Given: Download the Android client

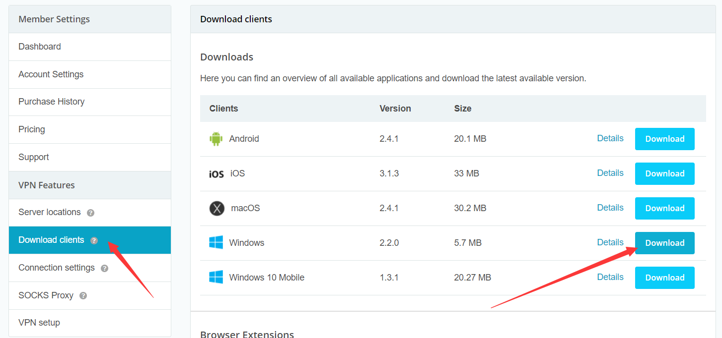Looking at the screenshot, I should coord(664,139).
